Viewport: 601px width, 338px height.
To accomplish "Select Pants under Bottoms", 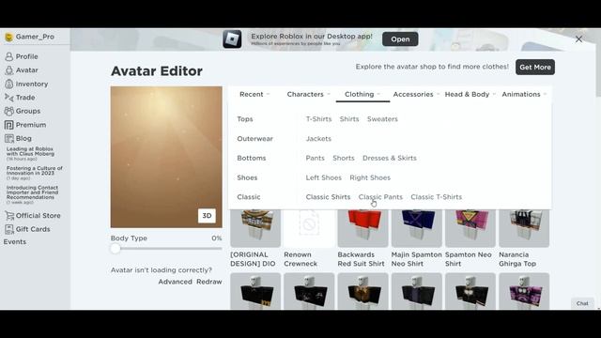I will 316,159.
